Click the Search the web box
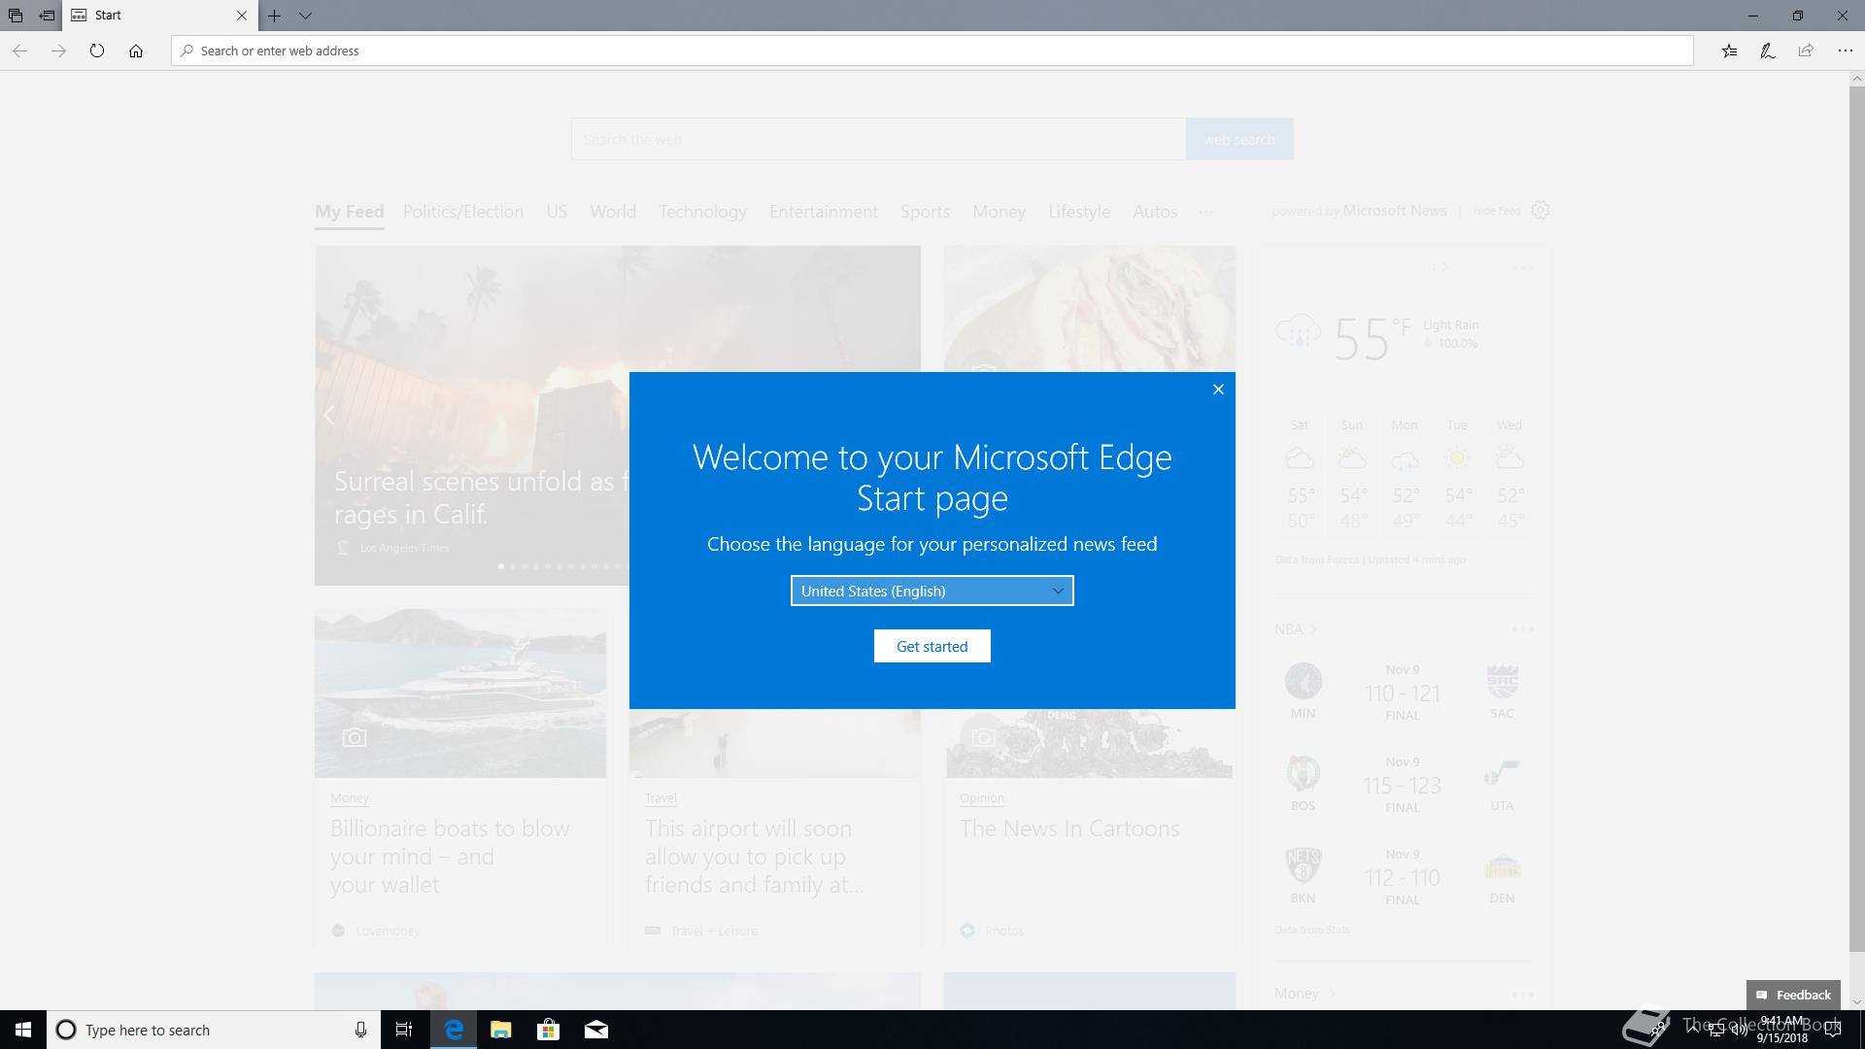The image size is (1865, 1049). [x=879, y=139]
